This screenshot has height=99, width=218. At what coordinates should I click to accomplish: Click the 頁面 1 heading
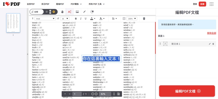tap(161, 36)
